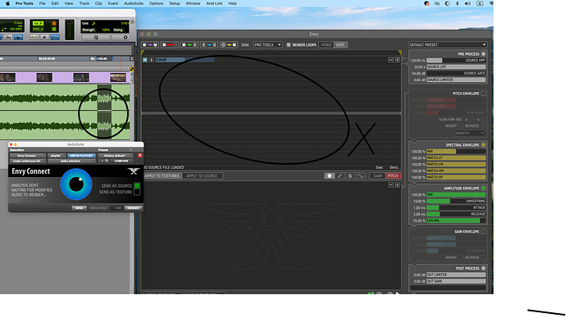Click the yellow arrow transfer icon in Envy toolbar
Image resolution: width=566 pixels, height=318 pixels.
229,45
